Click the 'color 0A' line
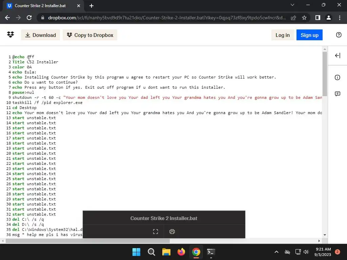 click(x=22, y=67)
